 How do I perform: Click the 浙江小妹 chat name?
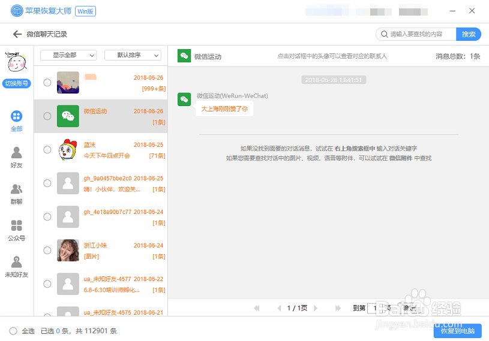point(95,246)
